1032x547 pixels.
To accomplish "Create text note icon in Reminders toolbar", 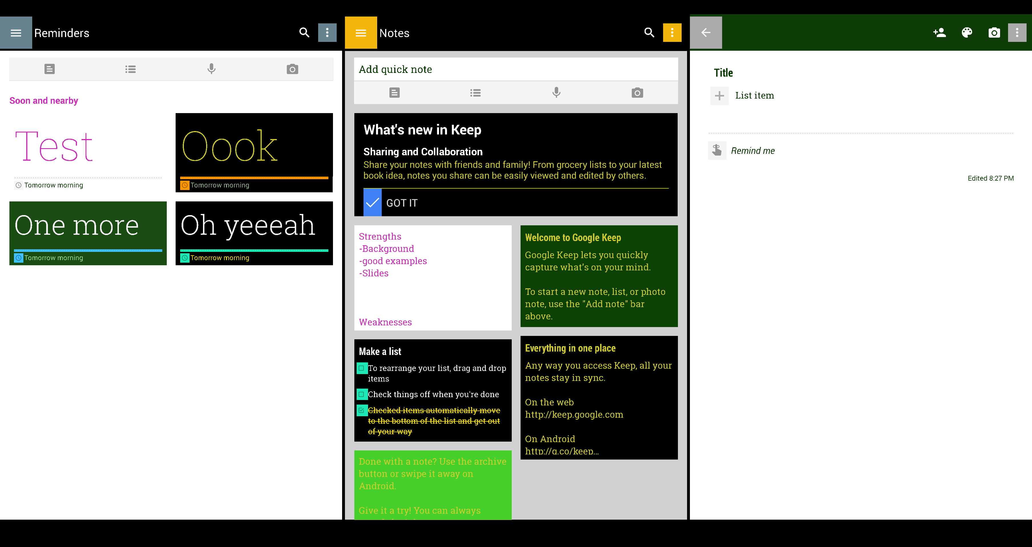I will click(x=50, y=69).
